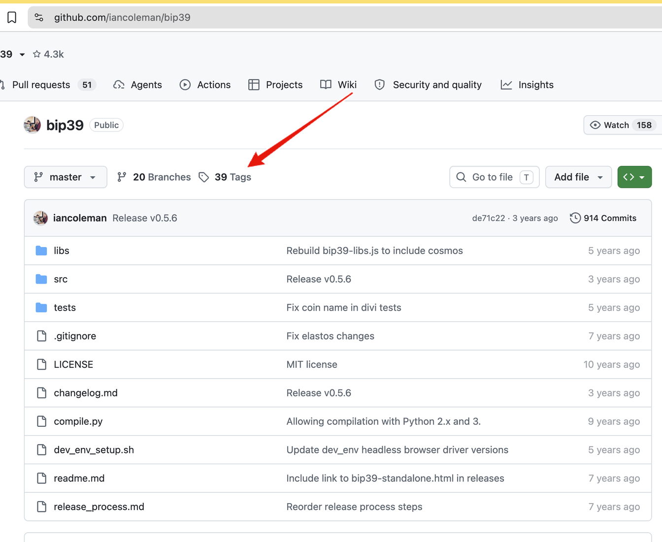Open site settings icon in address bar
Screen dimensions: 662x542
click(x=39, y=18)
